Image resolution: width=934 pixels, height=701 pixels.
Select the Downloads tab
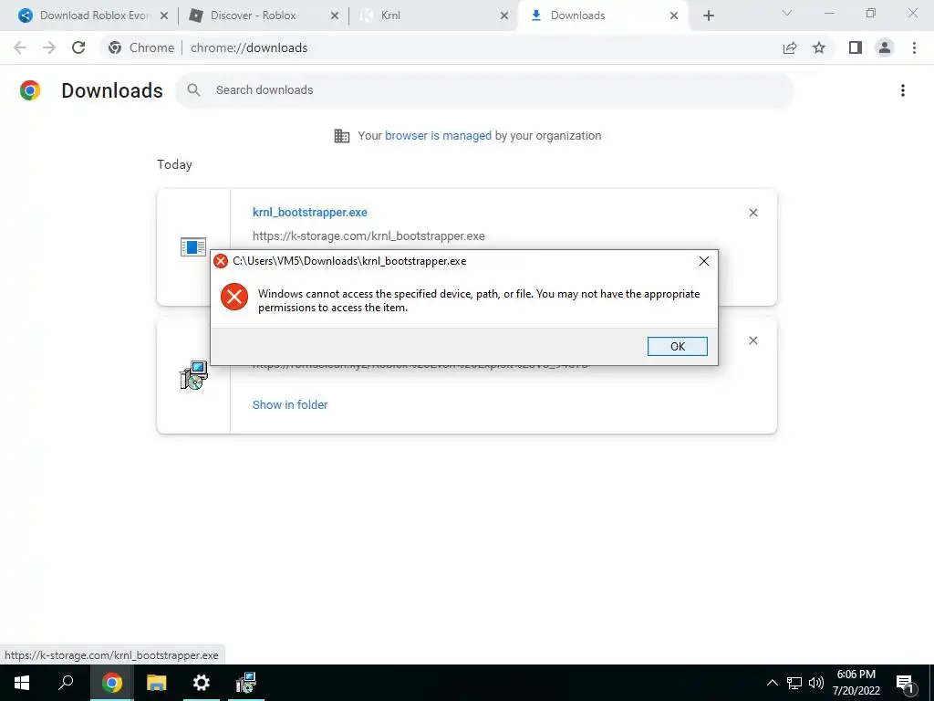coord(603,16)
